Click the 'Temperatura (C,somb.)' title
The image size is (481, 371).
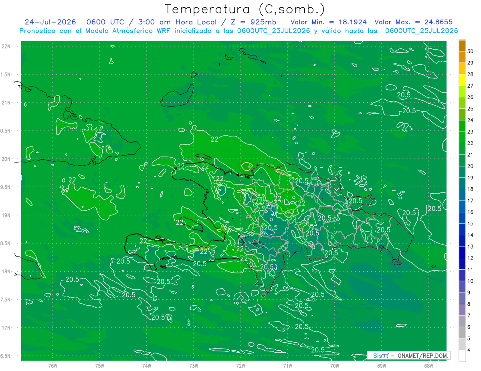pos(245,9)
